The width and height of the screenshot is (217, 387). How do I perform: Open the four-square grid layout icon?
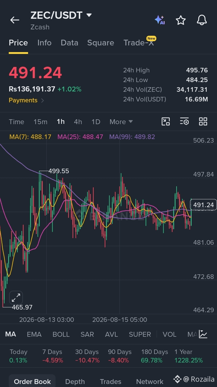[203, 121]
